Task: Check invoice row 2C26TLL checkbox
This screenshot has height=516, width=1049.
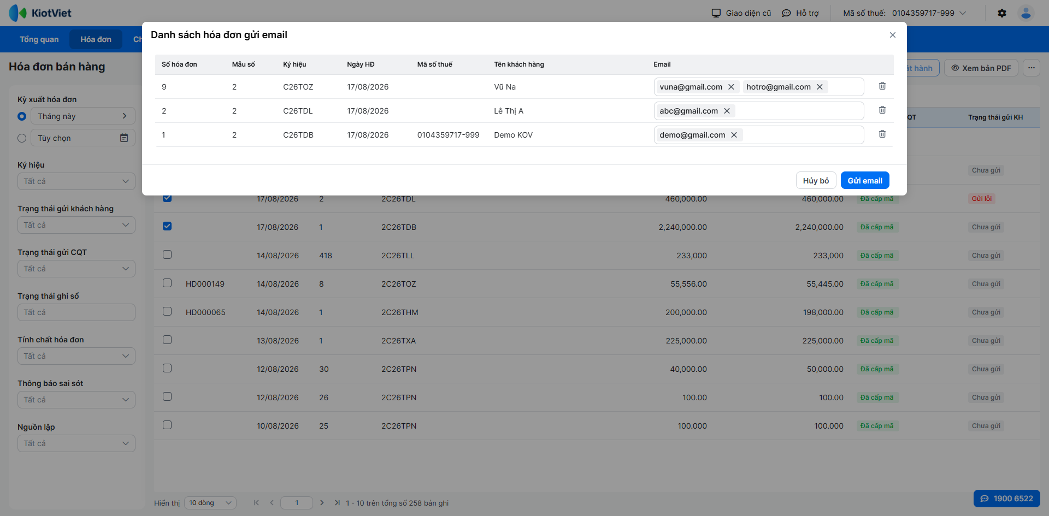Action: (167, 254)
